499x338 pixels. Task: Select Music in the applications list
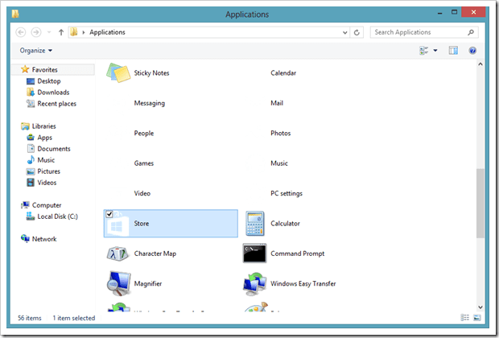(279, 163)
